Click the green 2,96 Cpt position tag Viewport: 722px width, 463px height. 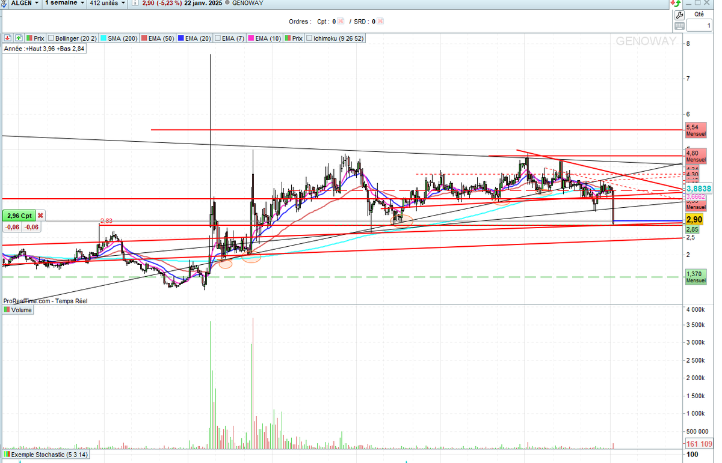[x=19, y=216]
